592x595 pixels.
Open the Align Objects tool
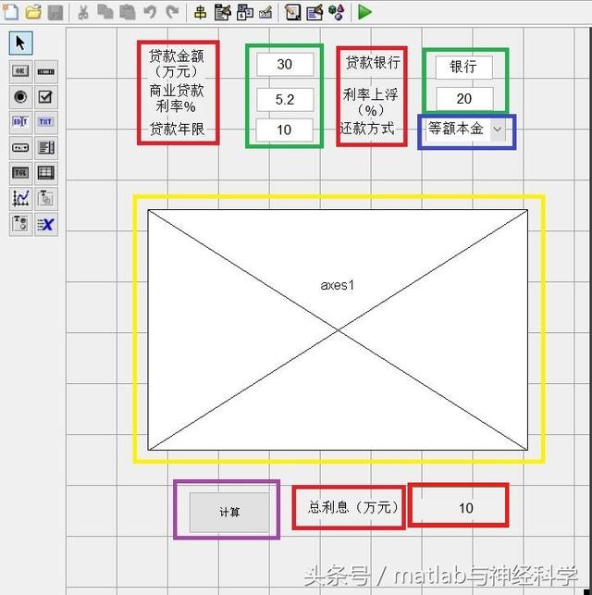tap(200, 12)
